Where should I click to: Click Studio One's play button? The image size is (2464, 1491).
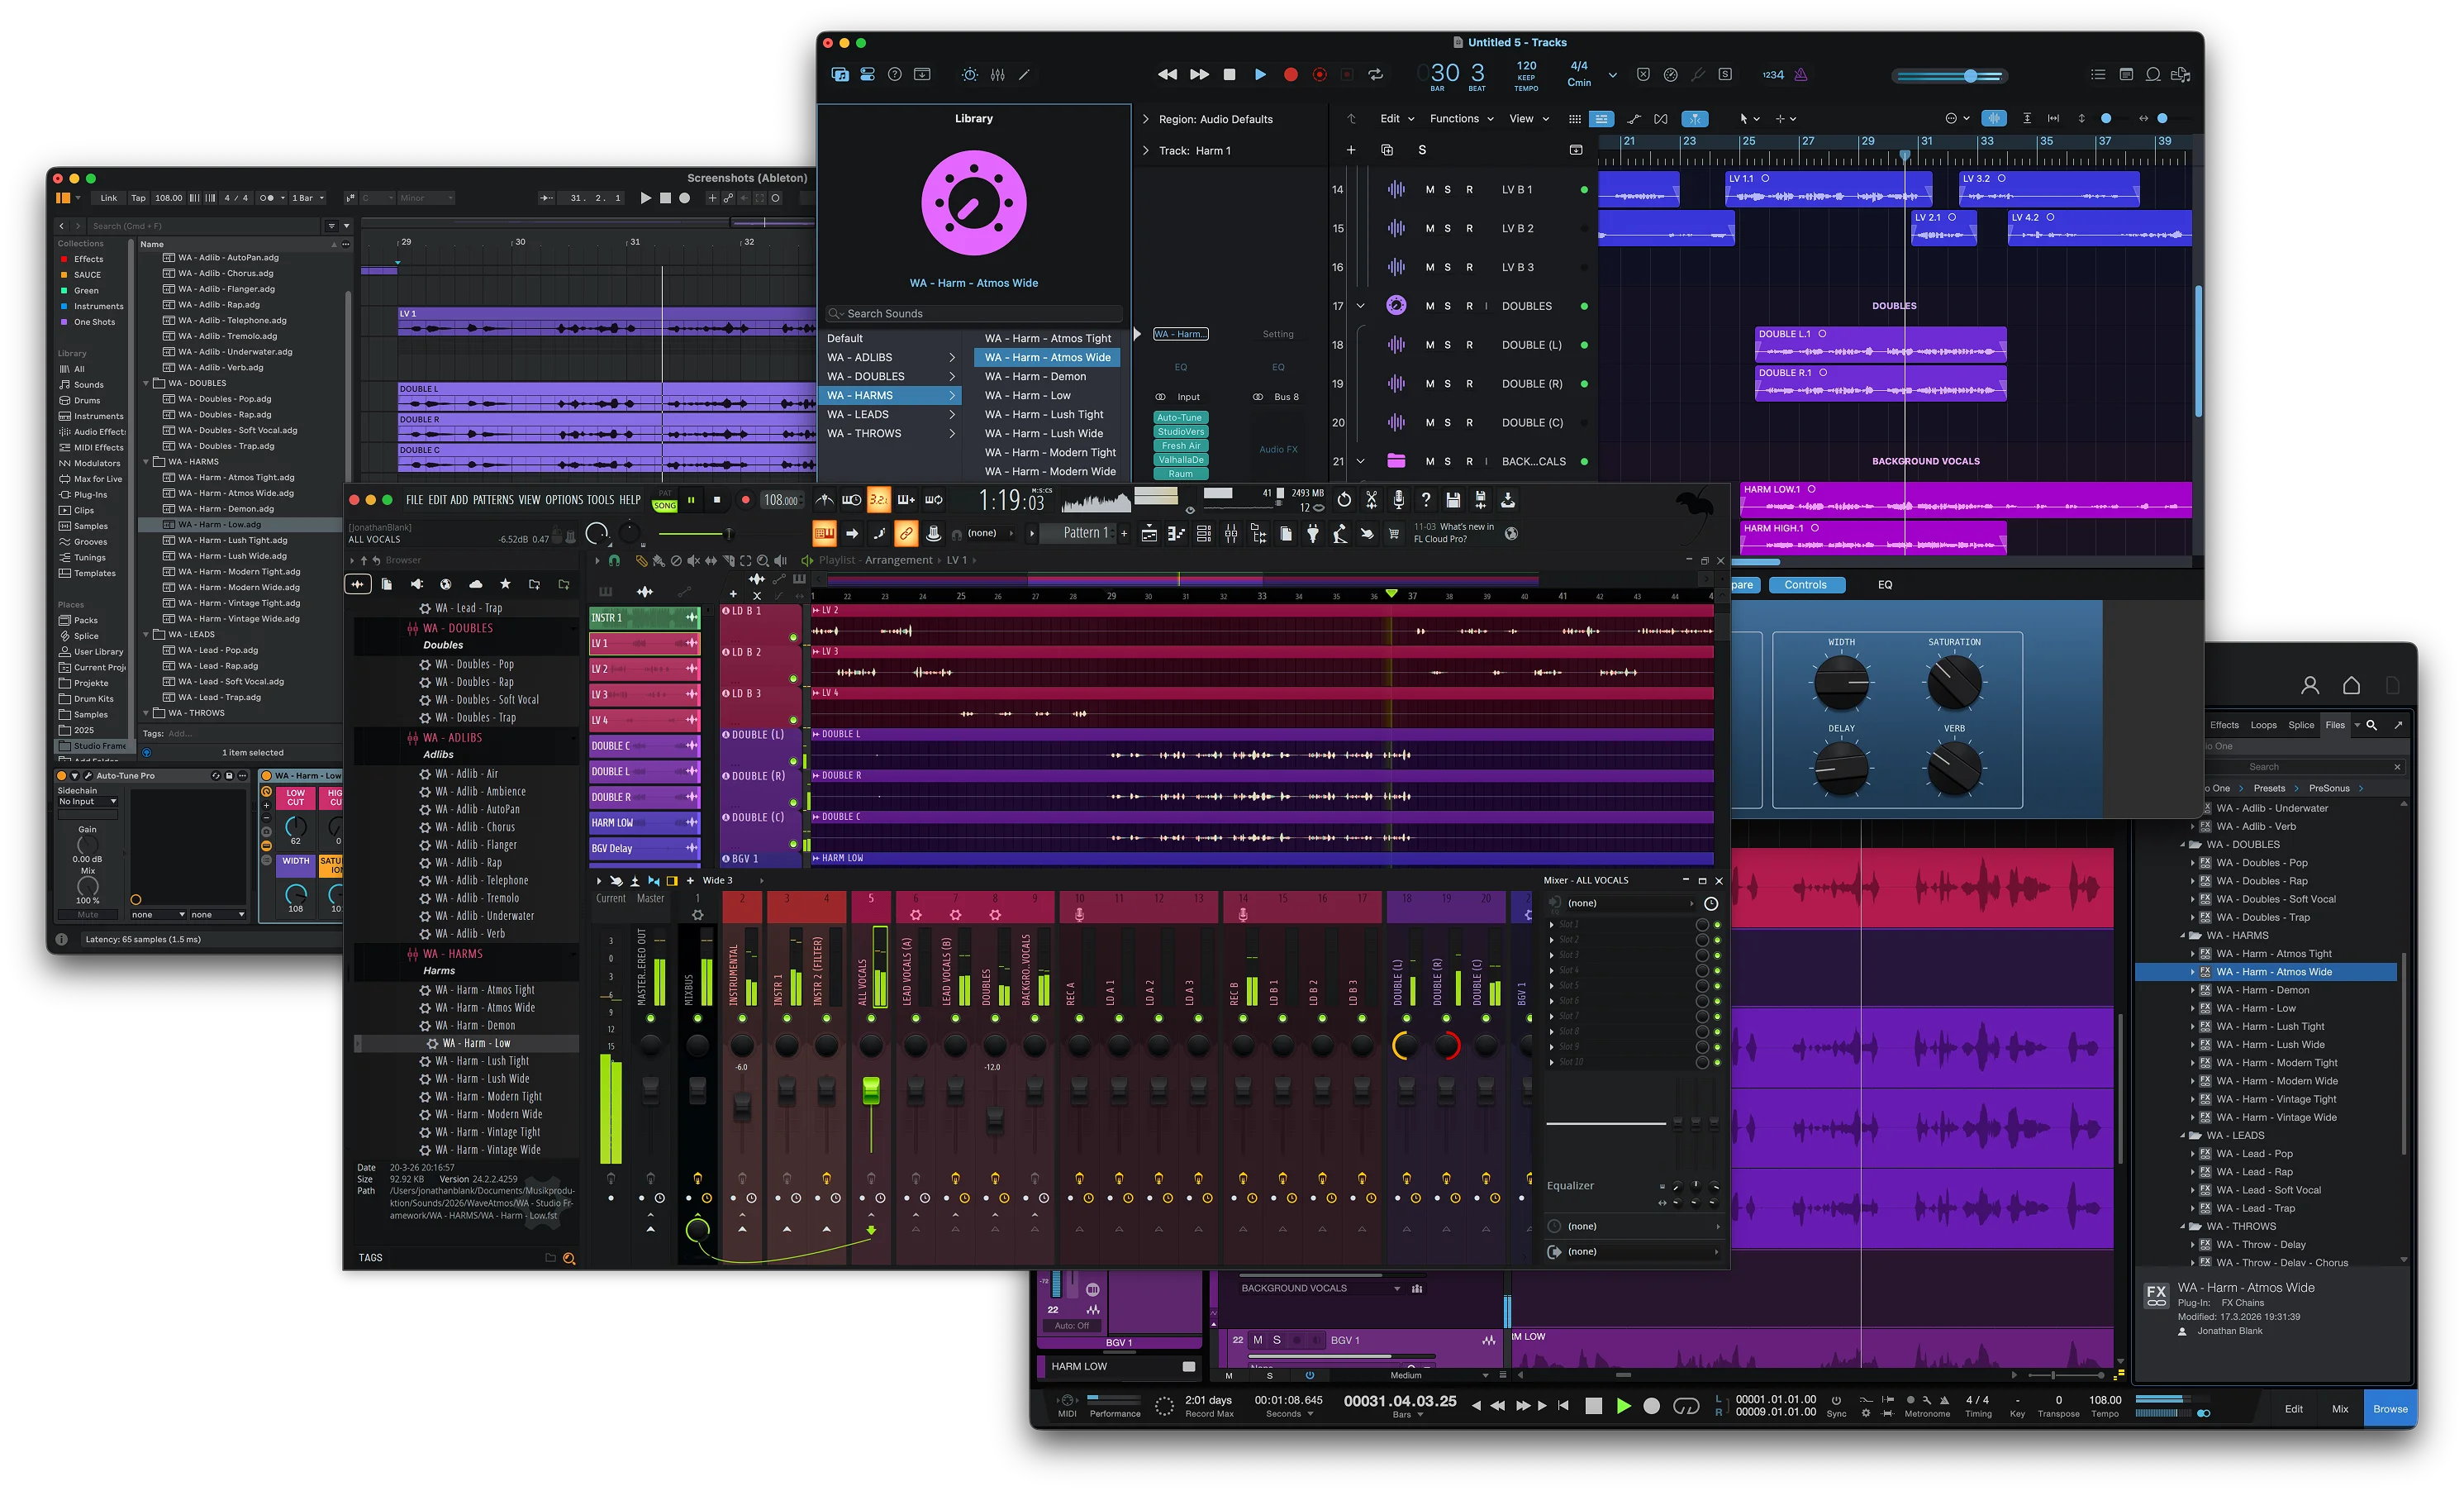coord(1623,1406)
